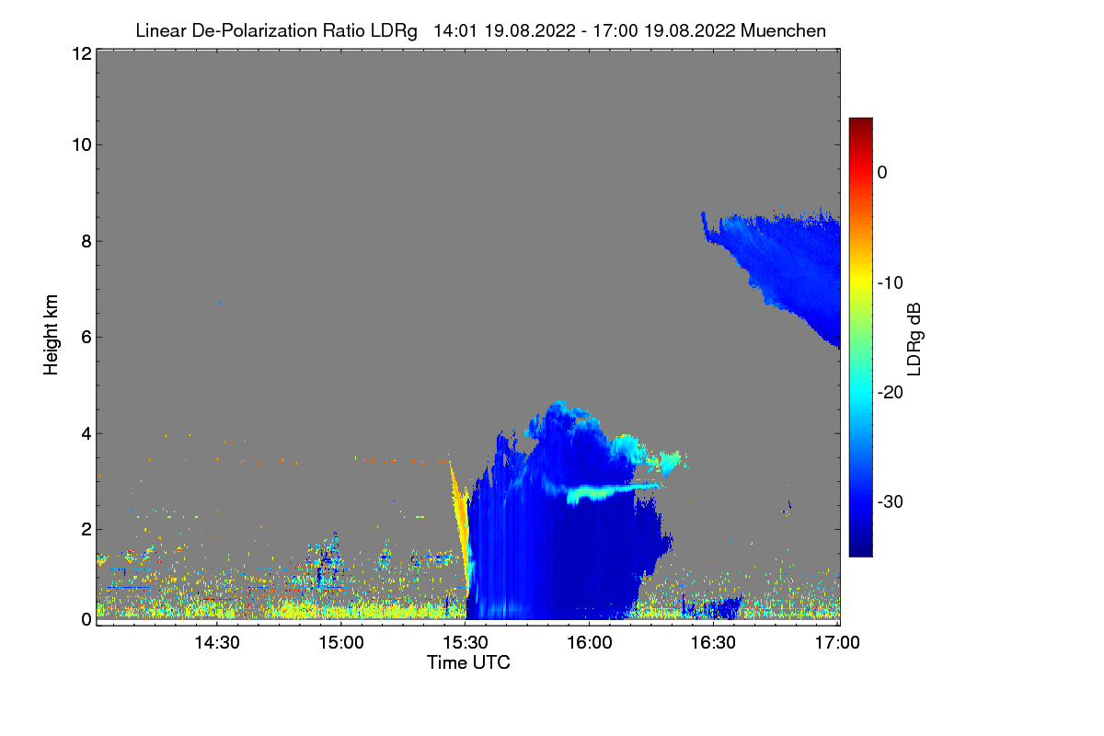The width and height of the screenshot is (1104, 736).
Task: Click the colorbar '-10' value label
Action: pyautogui.click(x=891, y=282)
